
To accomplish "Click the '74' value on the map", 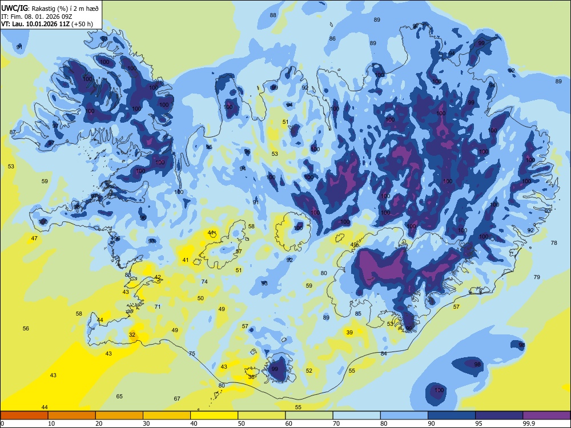I will pos(204,282).
